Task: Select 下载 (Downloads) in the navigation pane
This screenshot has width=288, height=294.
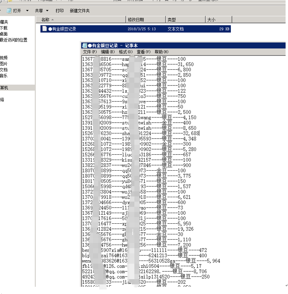Action: [x=4, y=28]
